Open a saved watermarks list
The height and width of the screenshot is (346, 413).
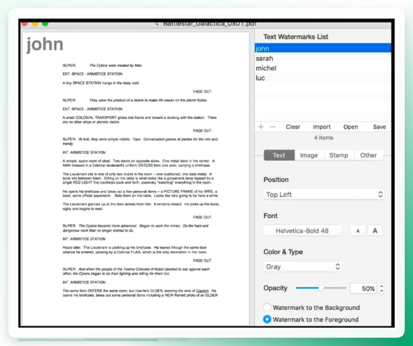point(351,127)
